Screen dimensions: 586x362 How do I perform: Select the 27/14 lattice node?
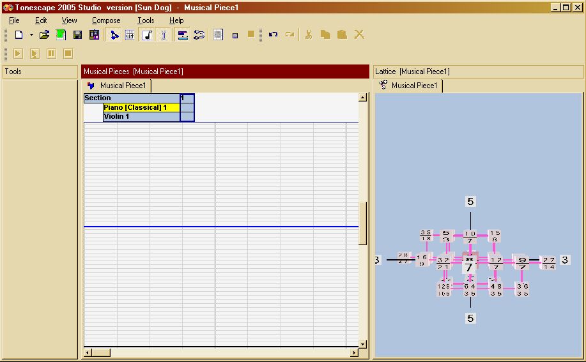point(549,263)
